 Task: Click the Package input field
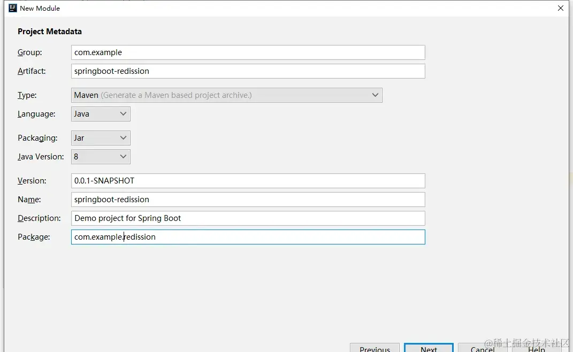click(x=248, y=237)
